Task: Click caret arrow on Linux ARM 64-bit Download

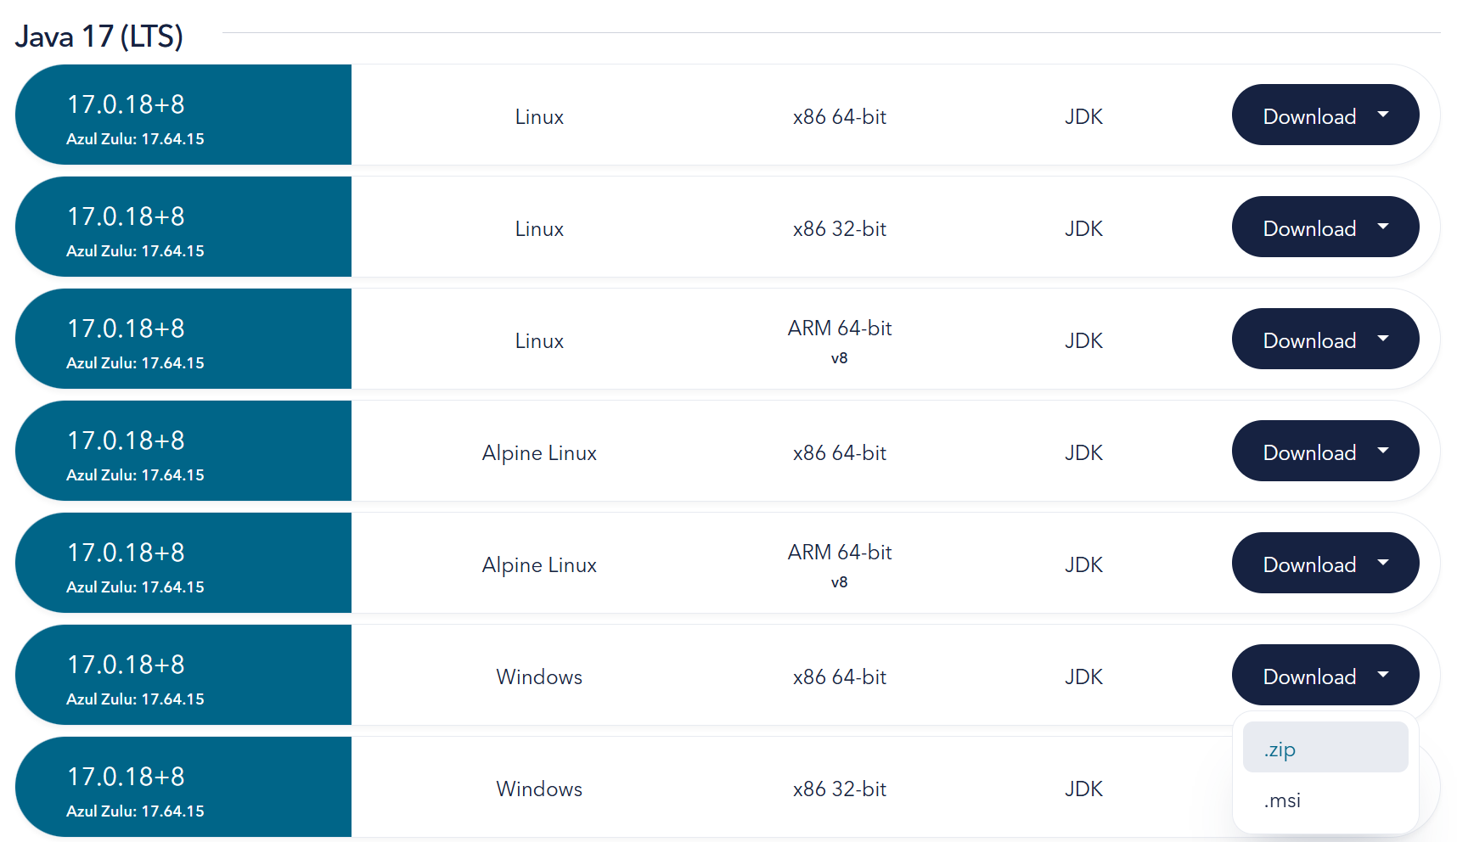Action: (1383, 339)
